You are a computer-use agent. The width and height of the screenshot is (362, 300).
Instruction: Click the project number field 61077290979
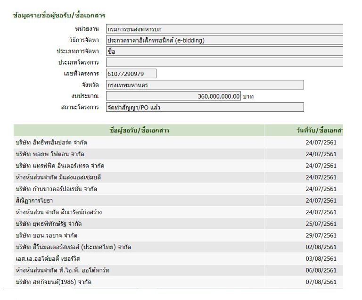pyautogui.click(x=131, y=74)
